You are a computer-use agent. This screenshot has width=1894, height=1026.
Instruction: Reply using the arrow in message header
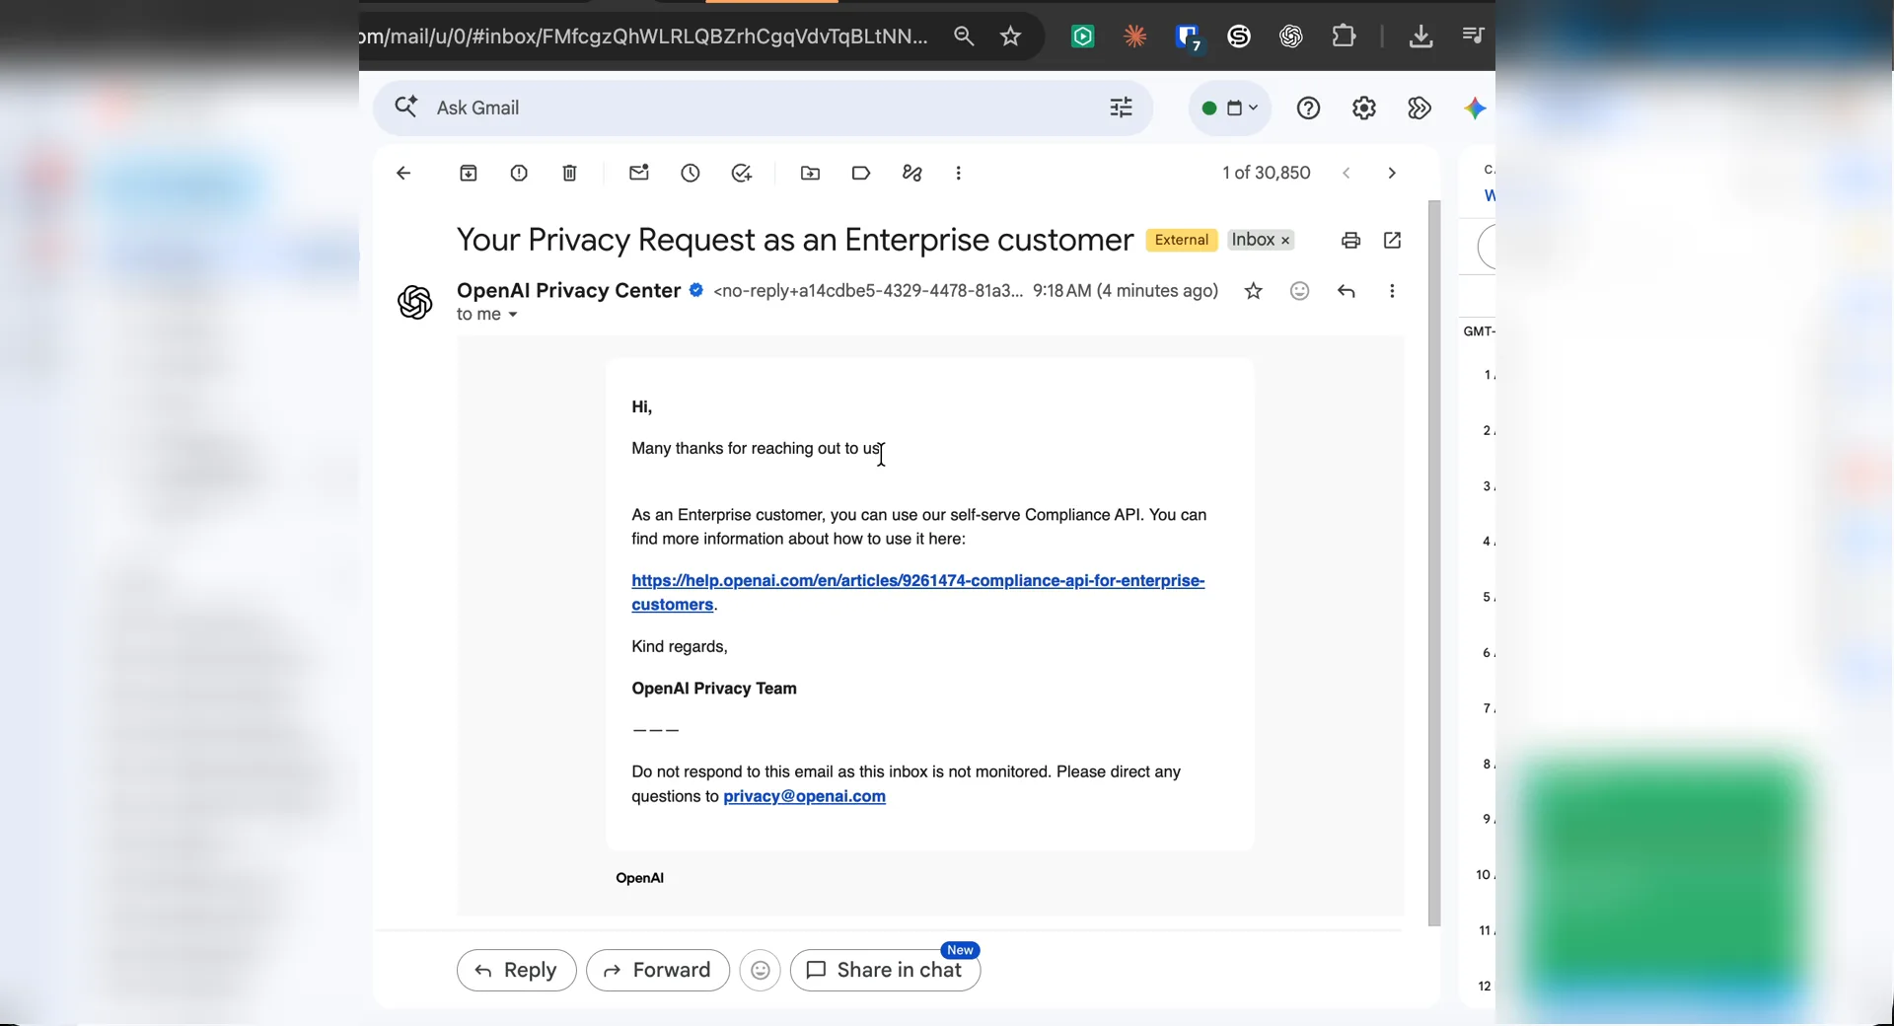click(1347, 291)
